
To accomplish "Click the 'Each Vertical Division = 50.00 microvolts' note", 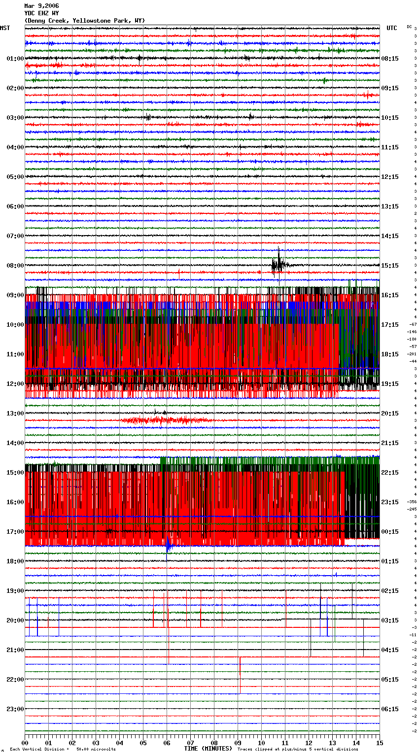I will (x=63, y=749).
